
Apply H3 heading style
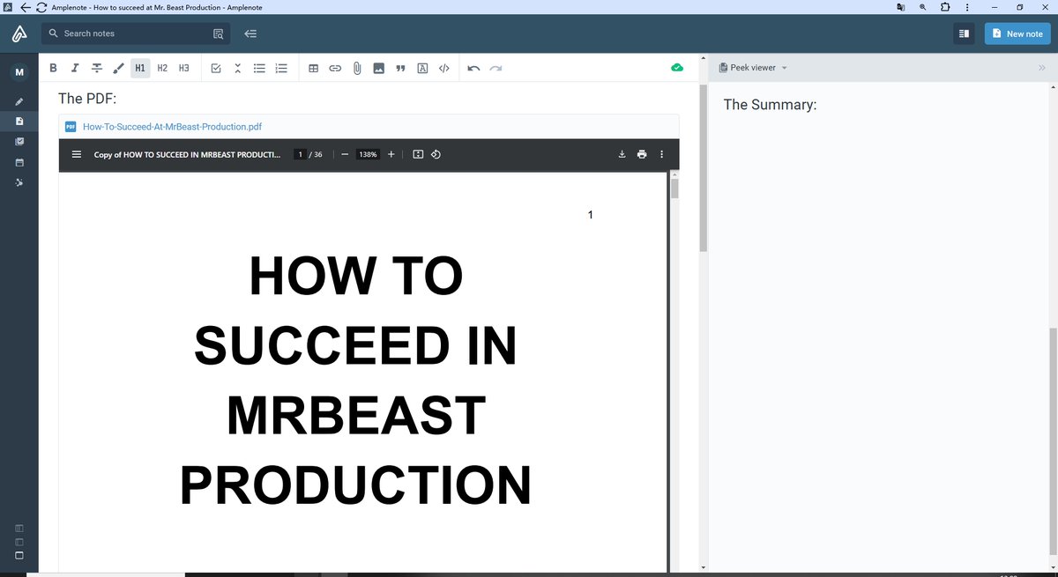click(183, 68)
